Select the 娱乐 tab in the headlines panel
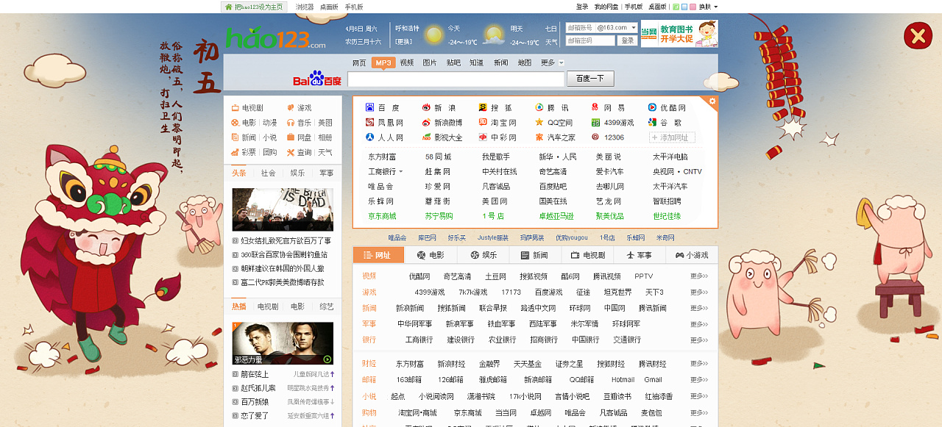 [x=297, y=173]
